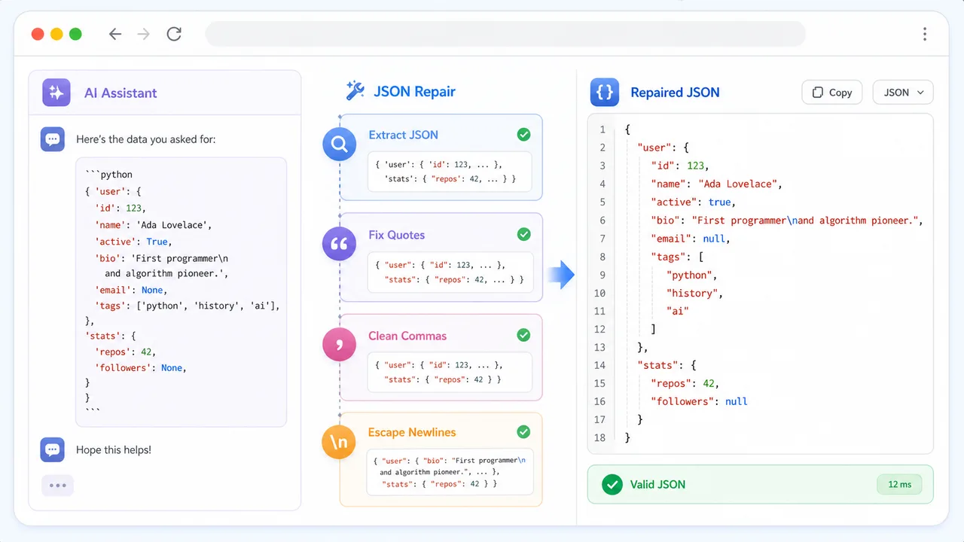Click chat bubble icon beside "Here's the data"
The height and width of the screenshot is (542, 964).
(53, 139)
